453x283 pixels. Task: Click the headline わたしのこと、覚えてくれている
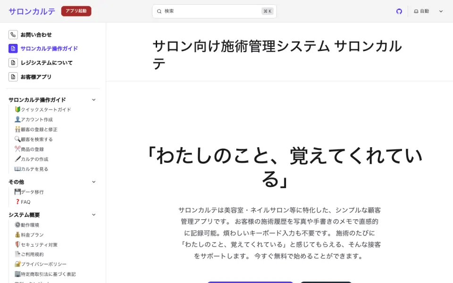pos(285,167)
